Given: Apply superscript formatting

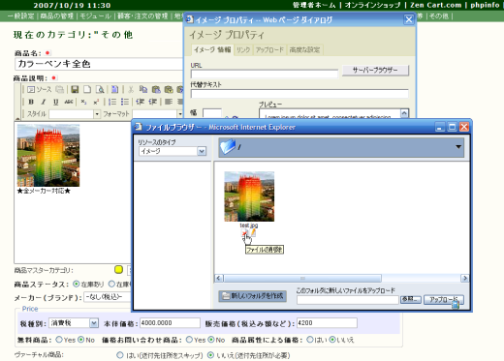Looking at the screenshot, I should pyautogui.click(x=96, y=102).
